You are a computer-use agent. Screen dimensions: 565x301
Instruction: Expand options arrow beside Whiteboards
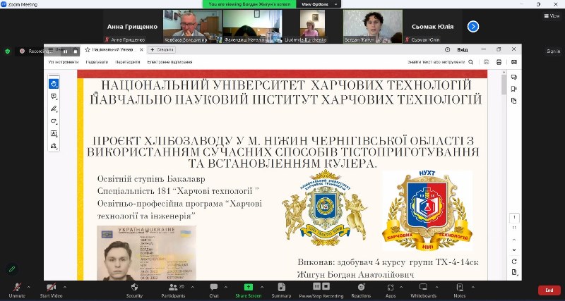pos(437,287)
